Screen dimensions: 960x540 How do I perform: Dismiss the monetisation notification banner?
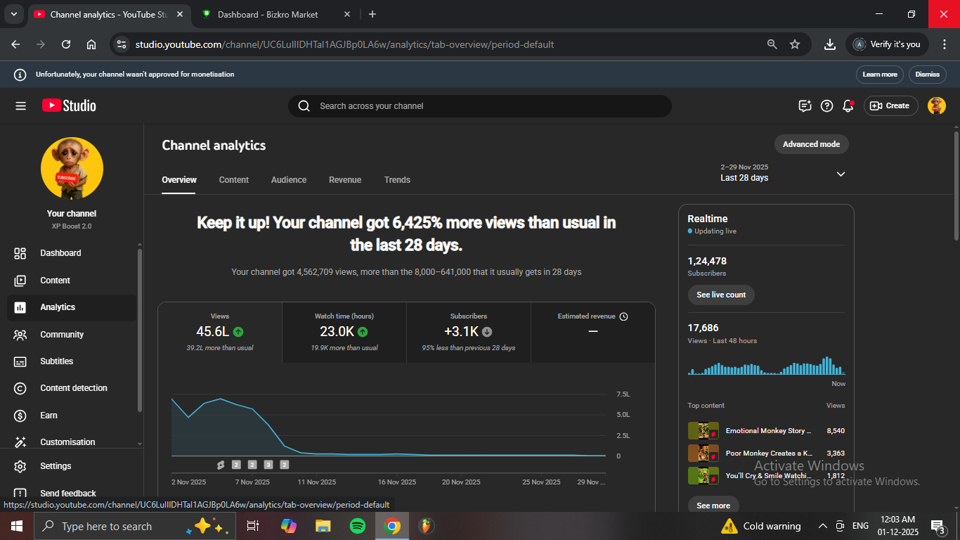927,75
